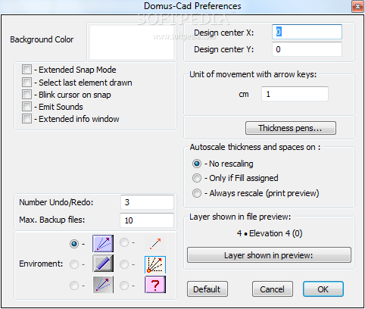Select radio button beside plain orange arrow icon
The height and width of the screenshot is (309, 365).
point(124,243)
